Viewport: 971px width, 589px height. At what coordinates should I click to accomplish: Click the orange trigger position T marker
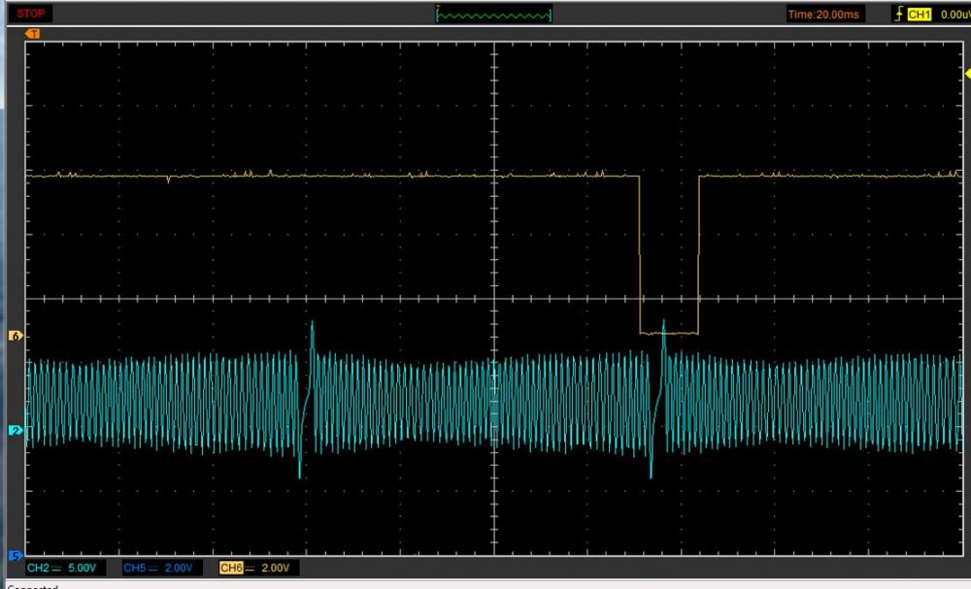click(32, 34)
